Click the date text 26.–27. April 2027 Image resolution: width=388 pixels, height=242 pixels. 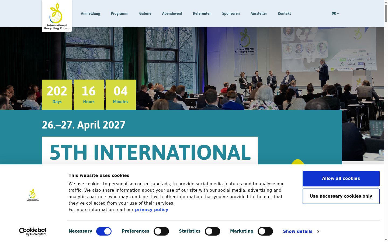tap(84, 125)
